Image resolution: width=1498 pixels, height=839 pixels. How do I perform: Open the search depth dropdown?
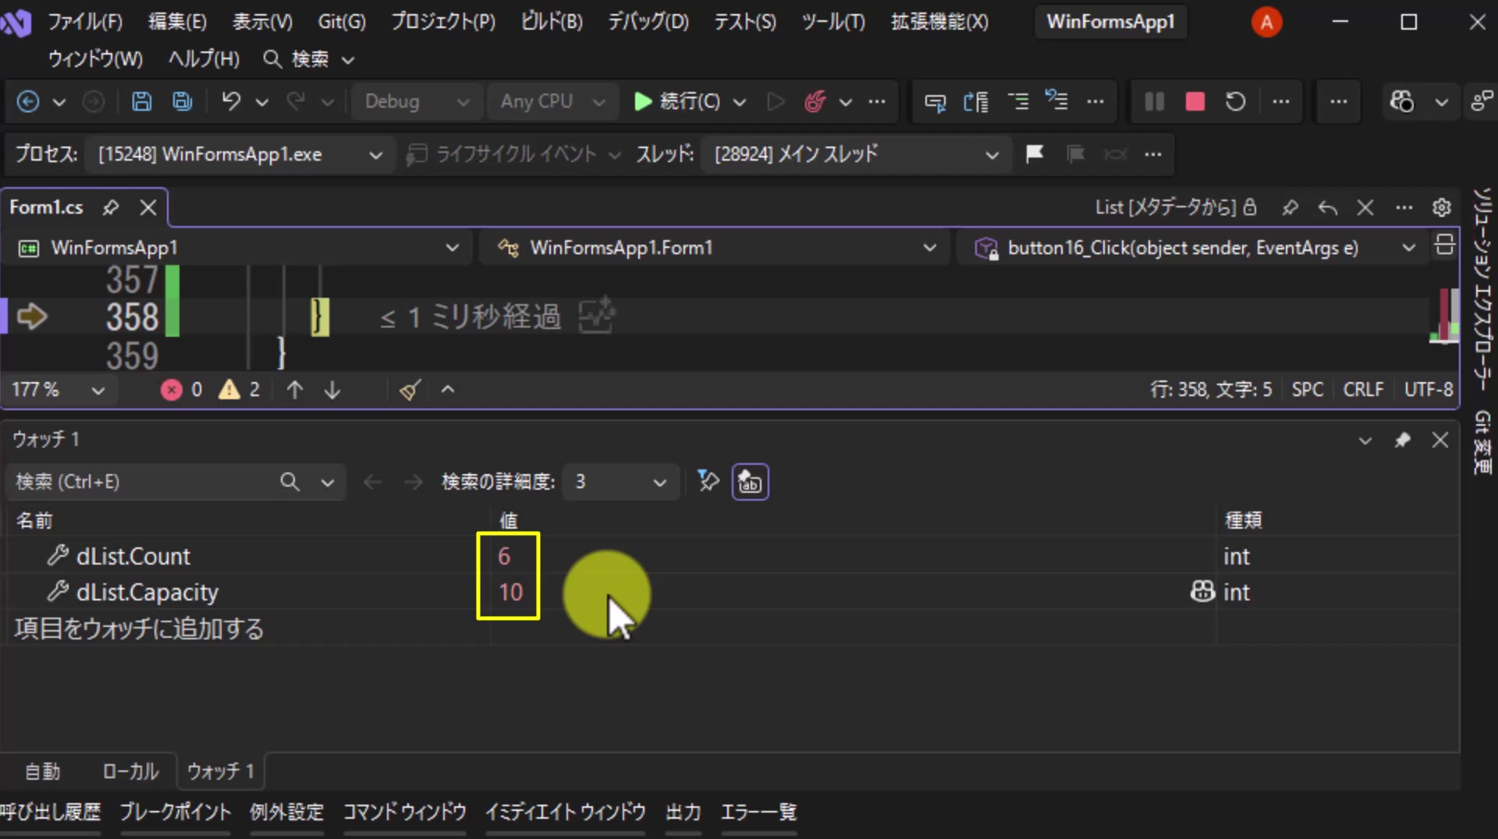pos(619,482)
